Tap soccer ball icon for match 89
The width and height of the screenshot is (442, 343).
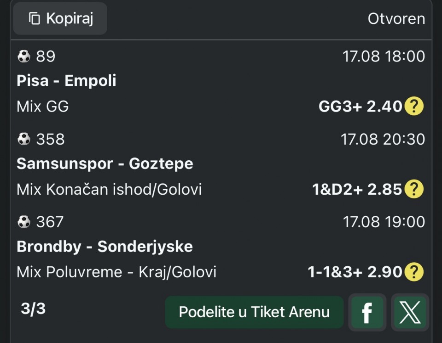point(23,56)
